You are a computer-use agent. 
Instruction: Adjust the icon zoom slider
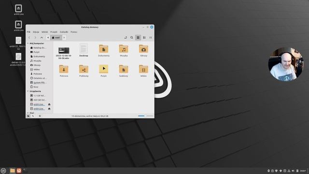(145, 116)
